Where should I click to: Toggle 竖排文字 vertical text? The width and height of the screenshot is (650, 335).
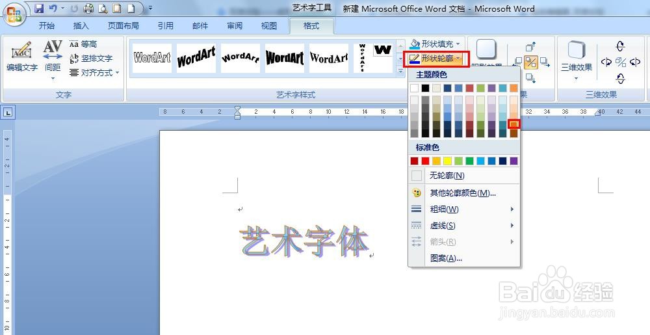click(x=91, y=58)
